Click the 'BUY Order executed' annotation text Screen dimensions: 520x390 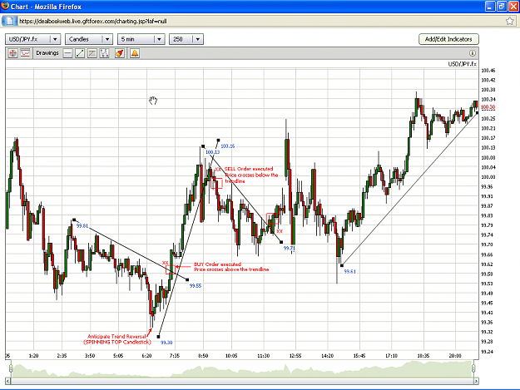click(217, 264)
